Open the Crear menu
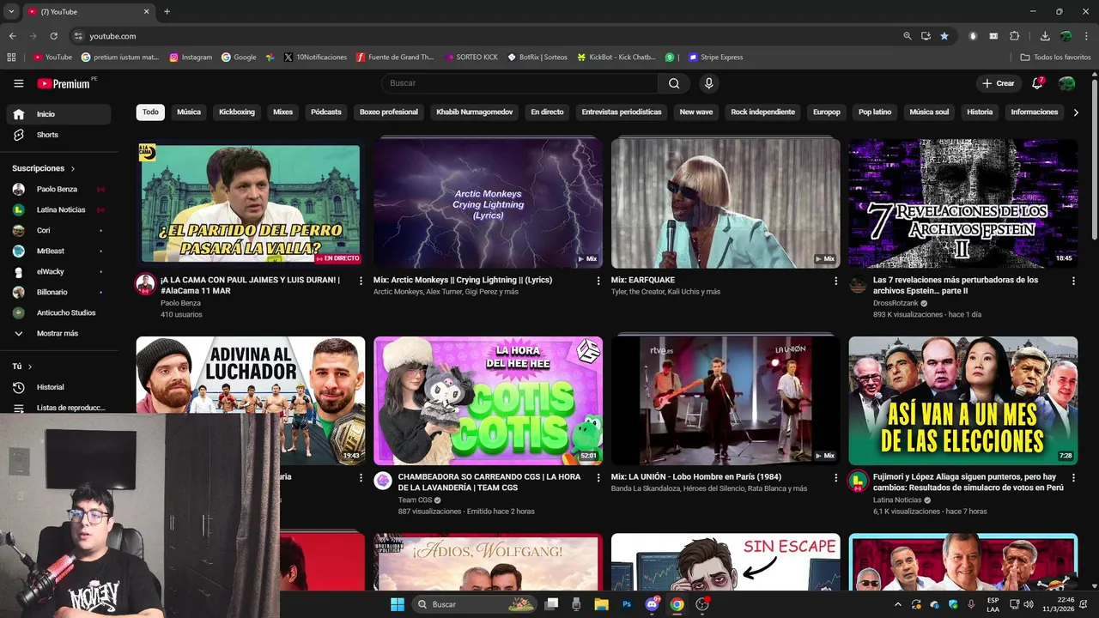This screenshot has width=1099, height=618. pos(999,83)
